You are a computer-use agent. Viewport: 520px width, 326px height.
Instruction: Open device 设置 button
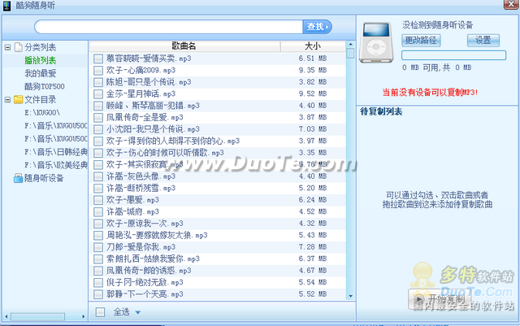(x=483, y=39)
